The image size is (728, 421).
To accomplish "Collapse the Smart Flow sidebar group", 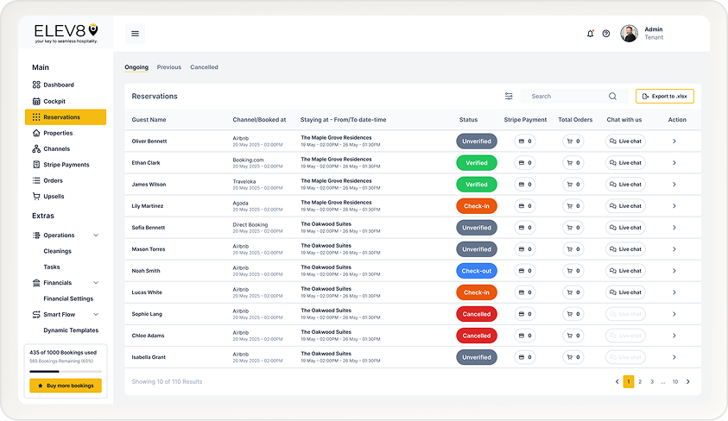I will click(x=96, y=315).
